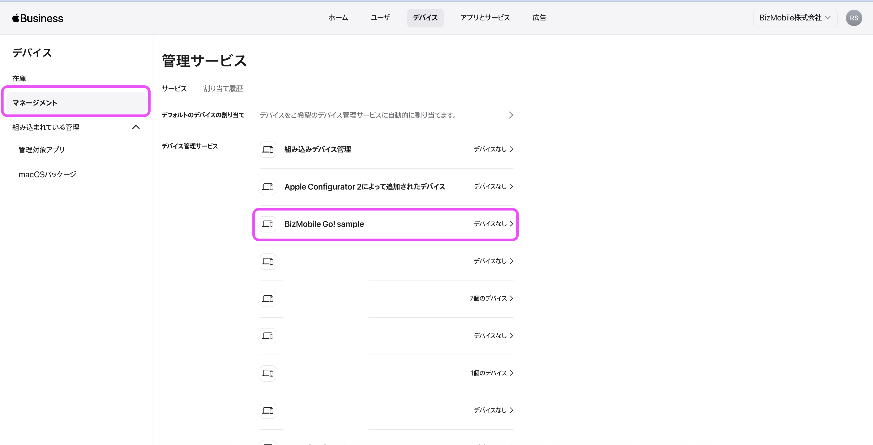Click the Apple Configurator 2 device icon

268,186
